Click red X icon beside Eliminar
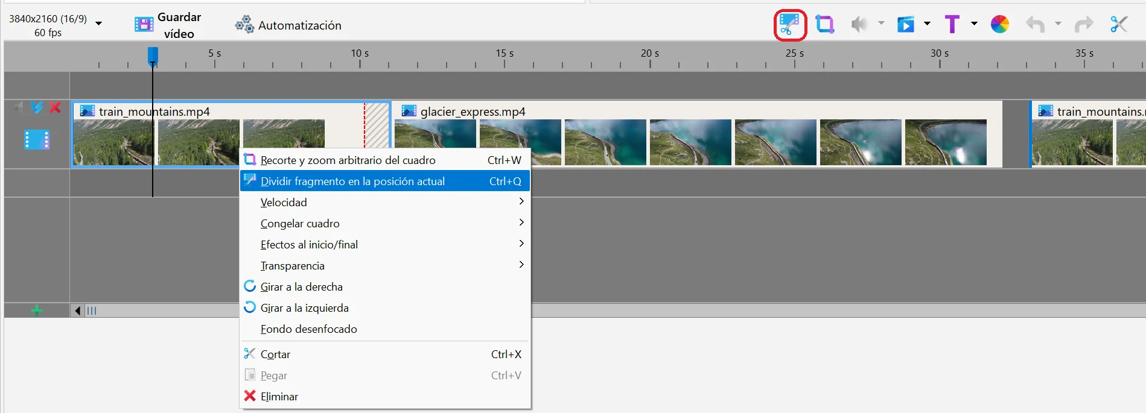 click(250, 396)
